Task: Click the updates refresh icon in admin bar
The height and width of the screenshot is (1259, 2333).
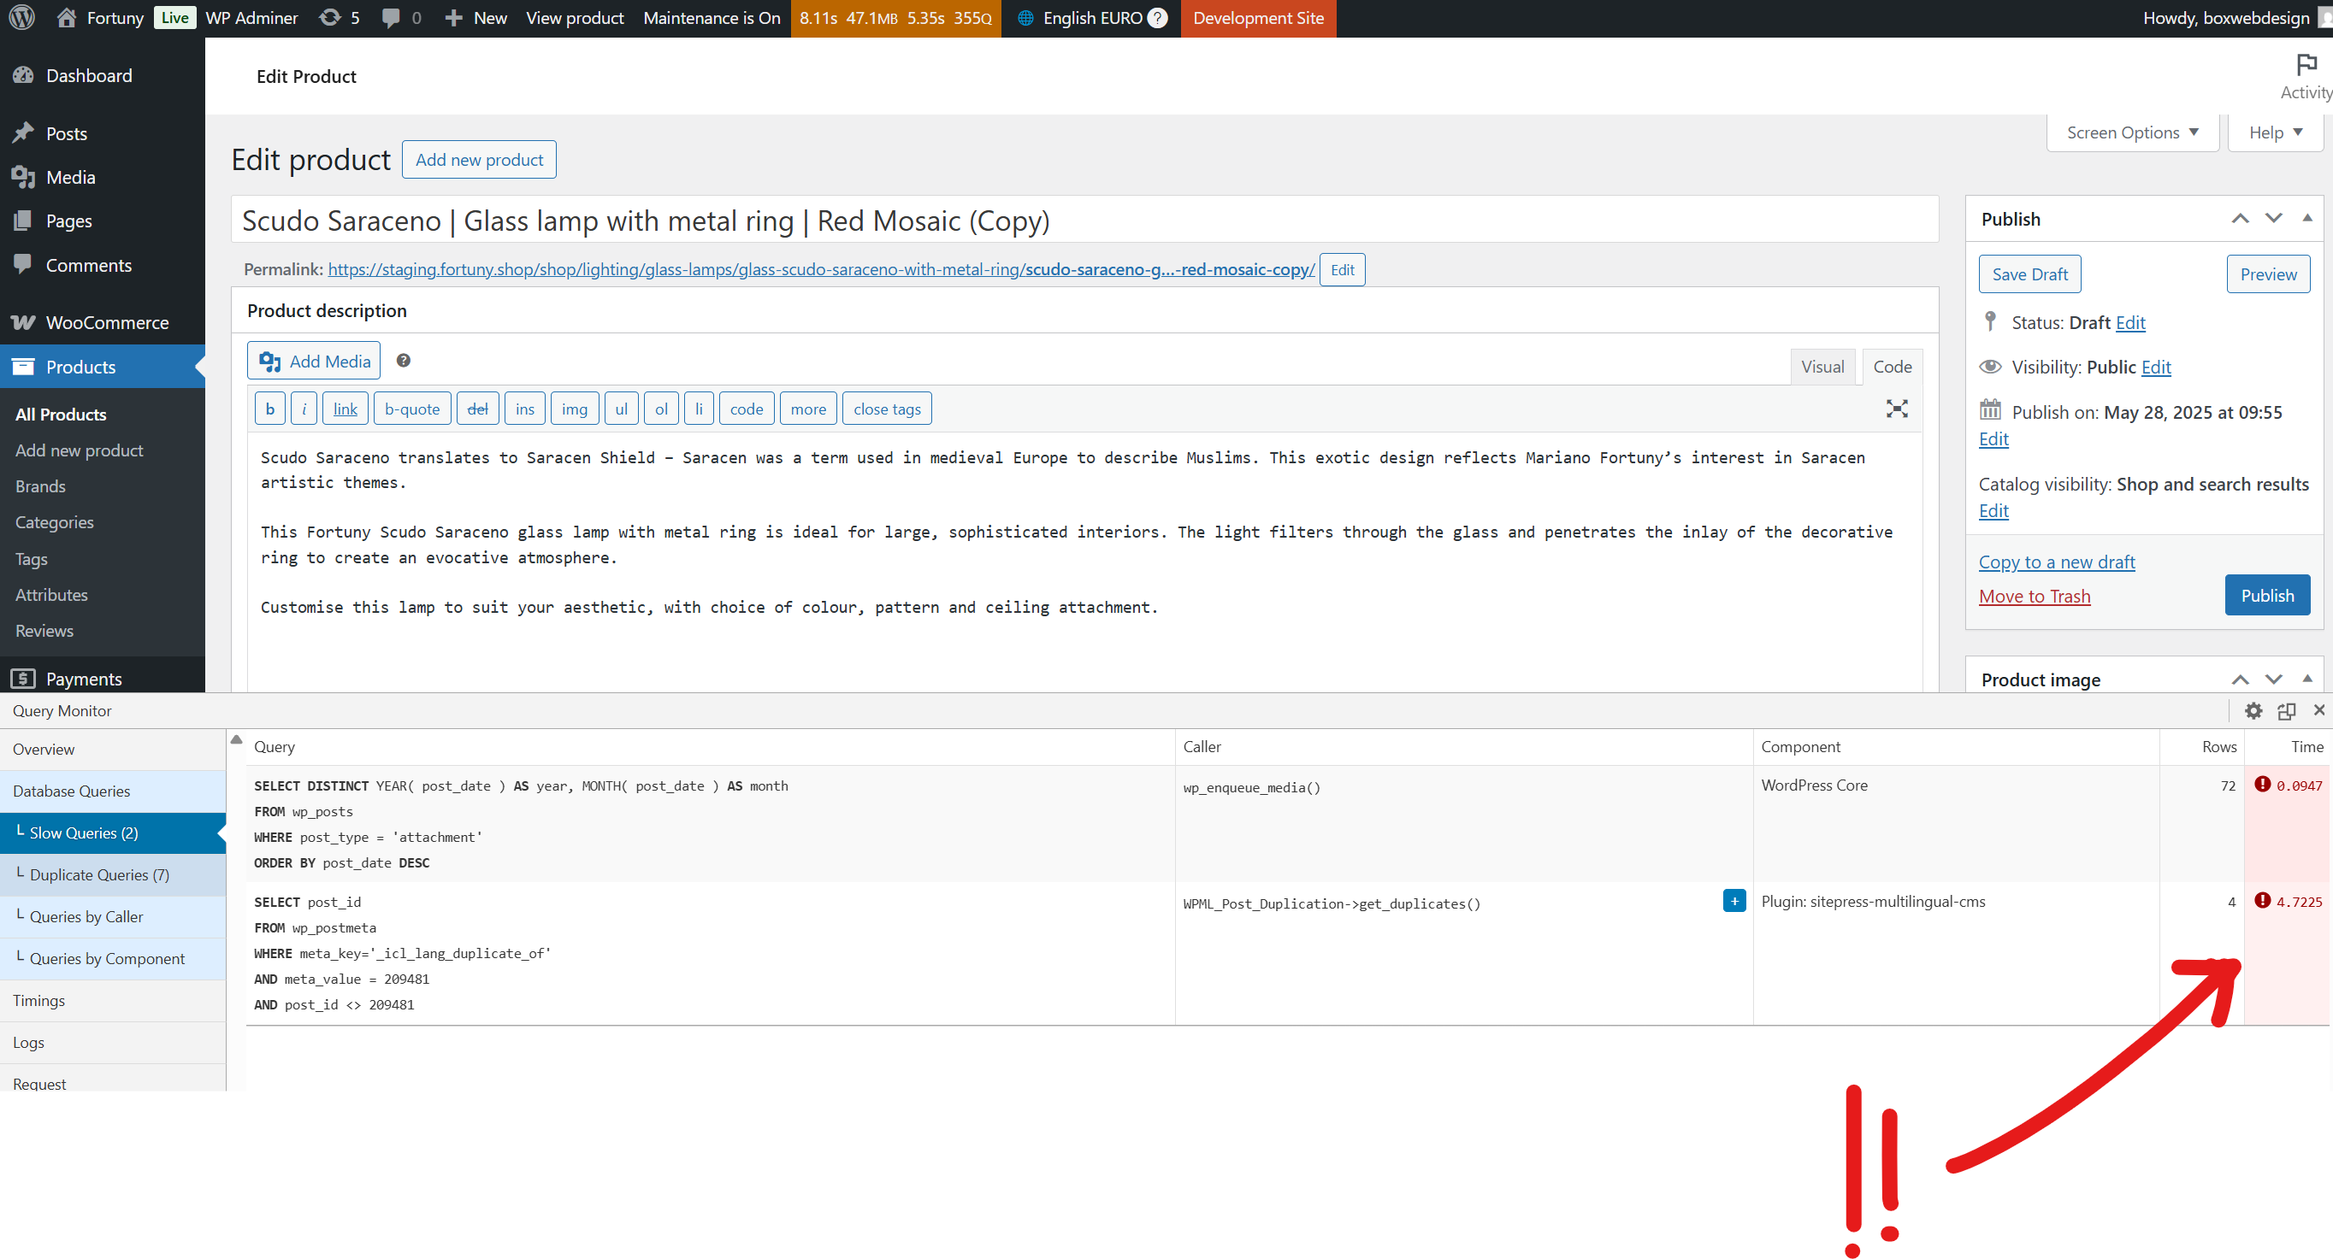Action: (331, 17)
